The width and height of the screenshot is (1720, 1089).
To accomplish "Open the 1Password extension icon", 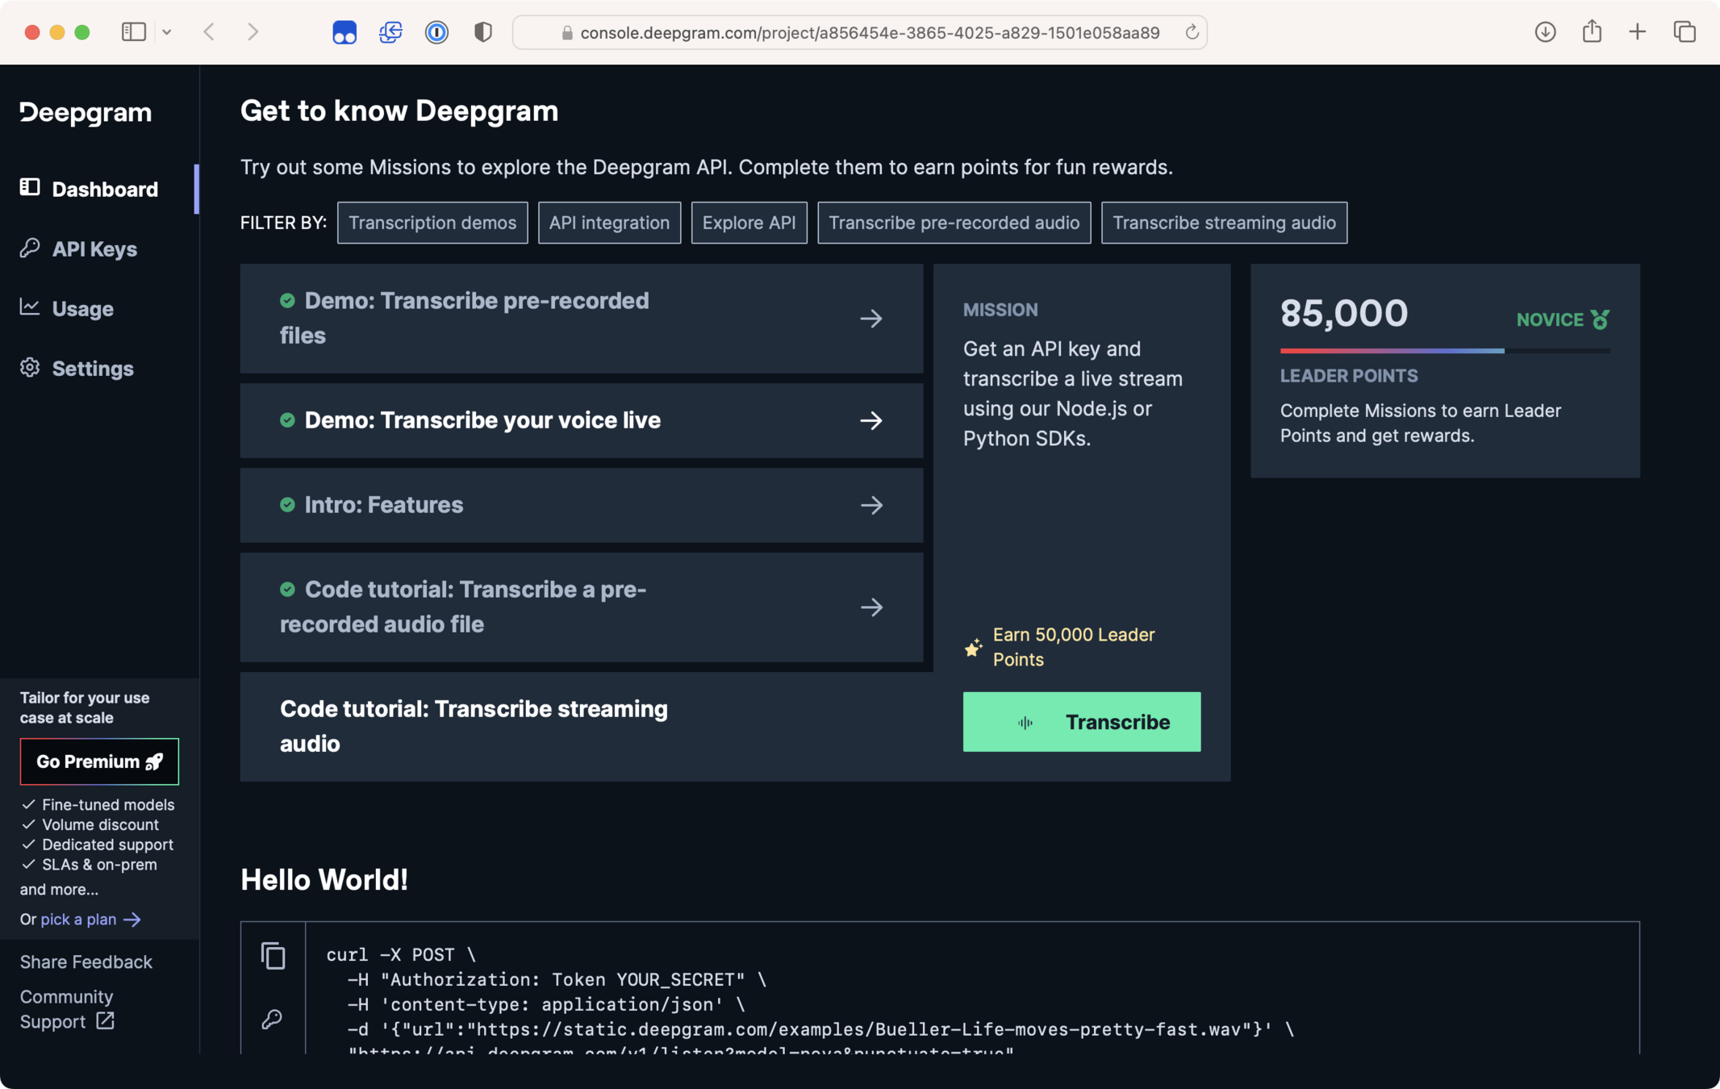I will point(436,32).
